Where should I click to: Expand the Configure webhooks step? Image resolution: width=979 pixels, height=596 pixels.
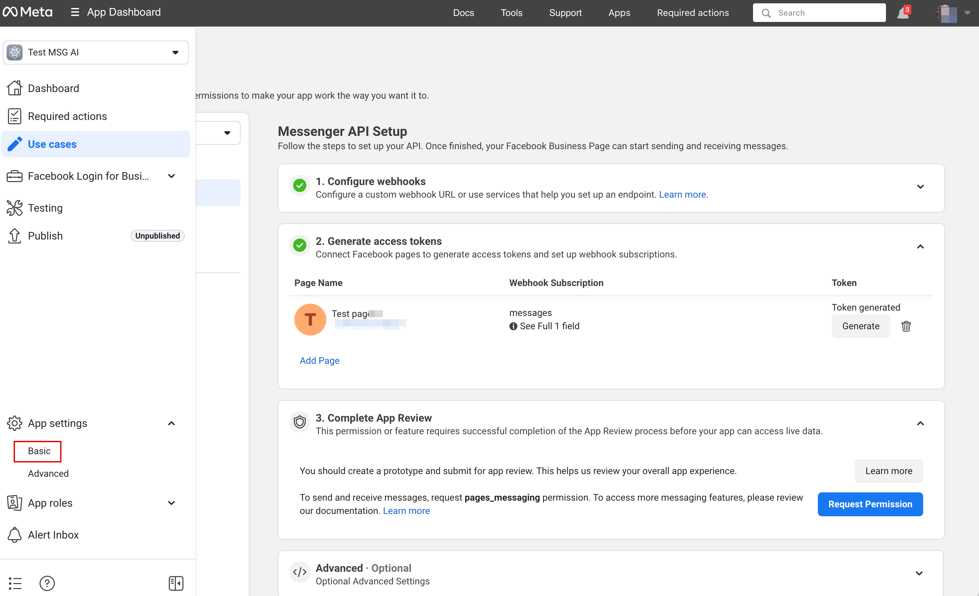tap(920, 187)
